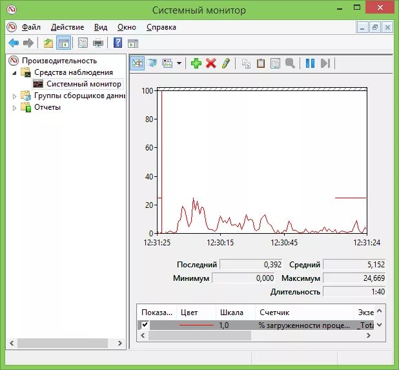Viewport: 399px width, 370px height.
Task: Click the MMC document icon left of Файл
Action: pyautogui.click(x=12, y=27)
